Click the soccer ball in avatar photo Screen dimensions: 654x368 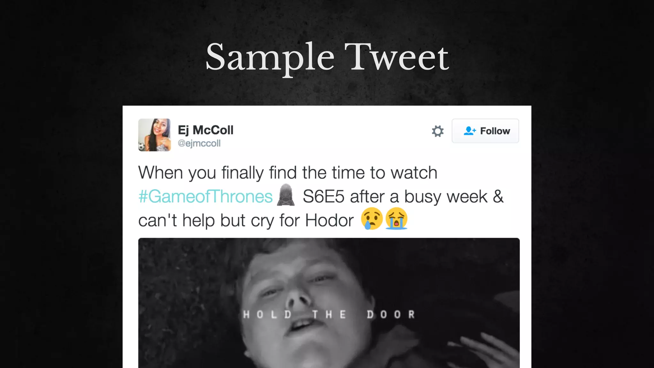click(142, 147)
